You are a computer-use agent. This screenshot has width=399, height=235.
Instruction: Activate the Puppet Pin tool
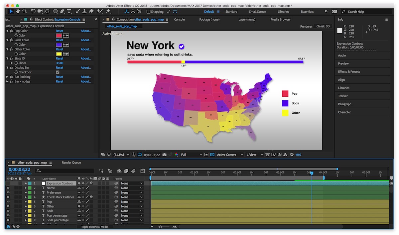(108, 11)
